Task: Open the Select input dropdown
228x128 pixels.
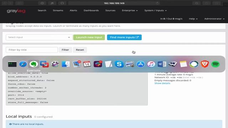Action: 39,37
